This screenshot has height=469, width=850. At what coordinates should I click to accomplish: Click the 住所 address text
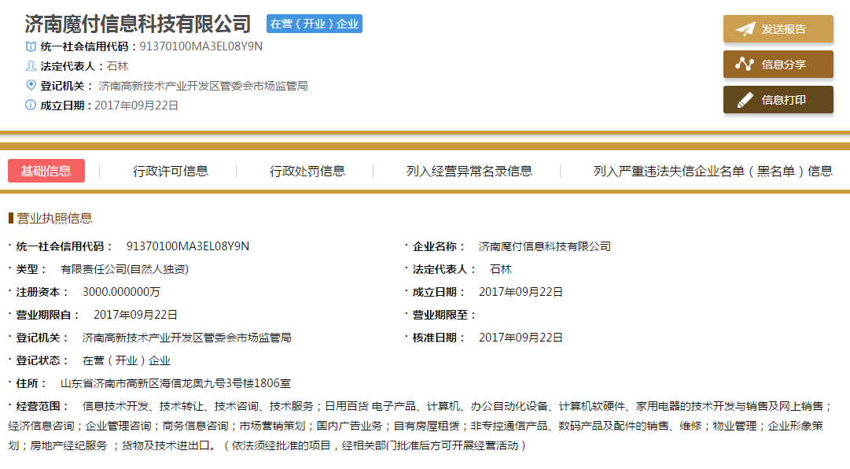pyautogui.click(x=175, y=384)
